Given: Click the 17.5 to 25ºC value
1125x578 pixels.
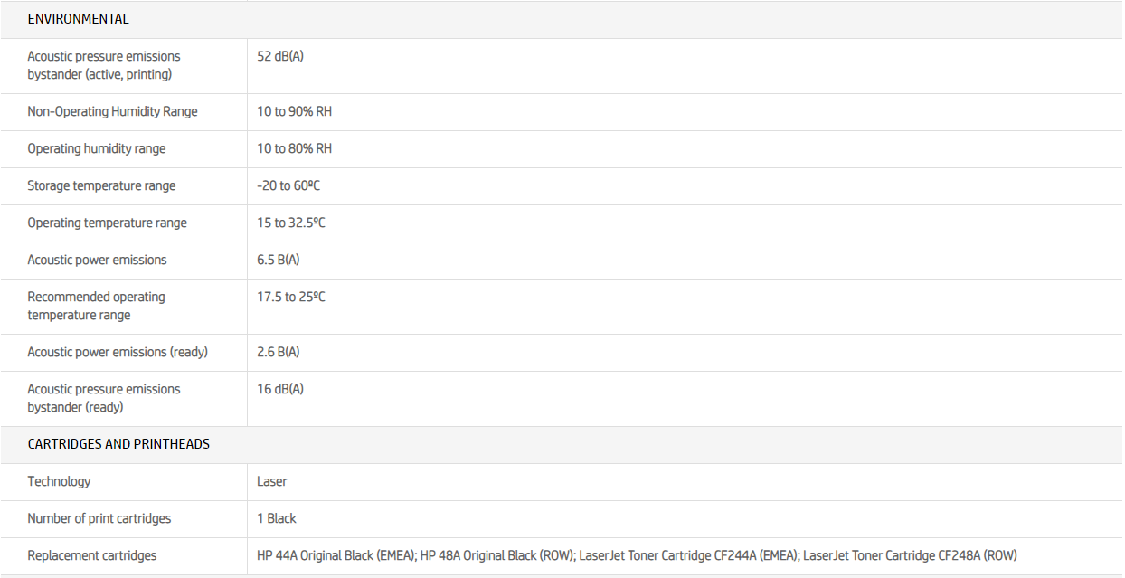Looking at the screenshot, I should tap(291, 297).
